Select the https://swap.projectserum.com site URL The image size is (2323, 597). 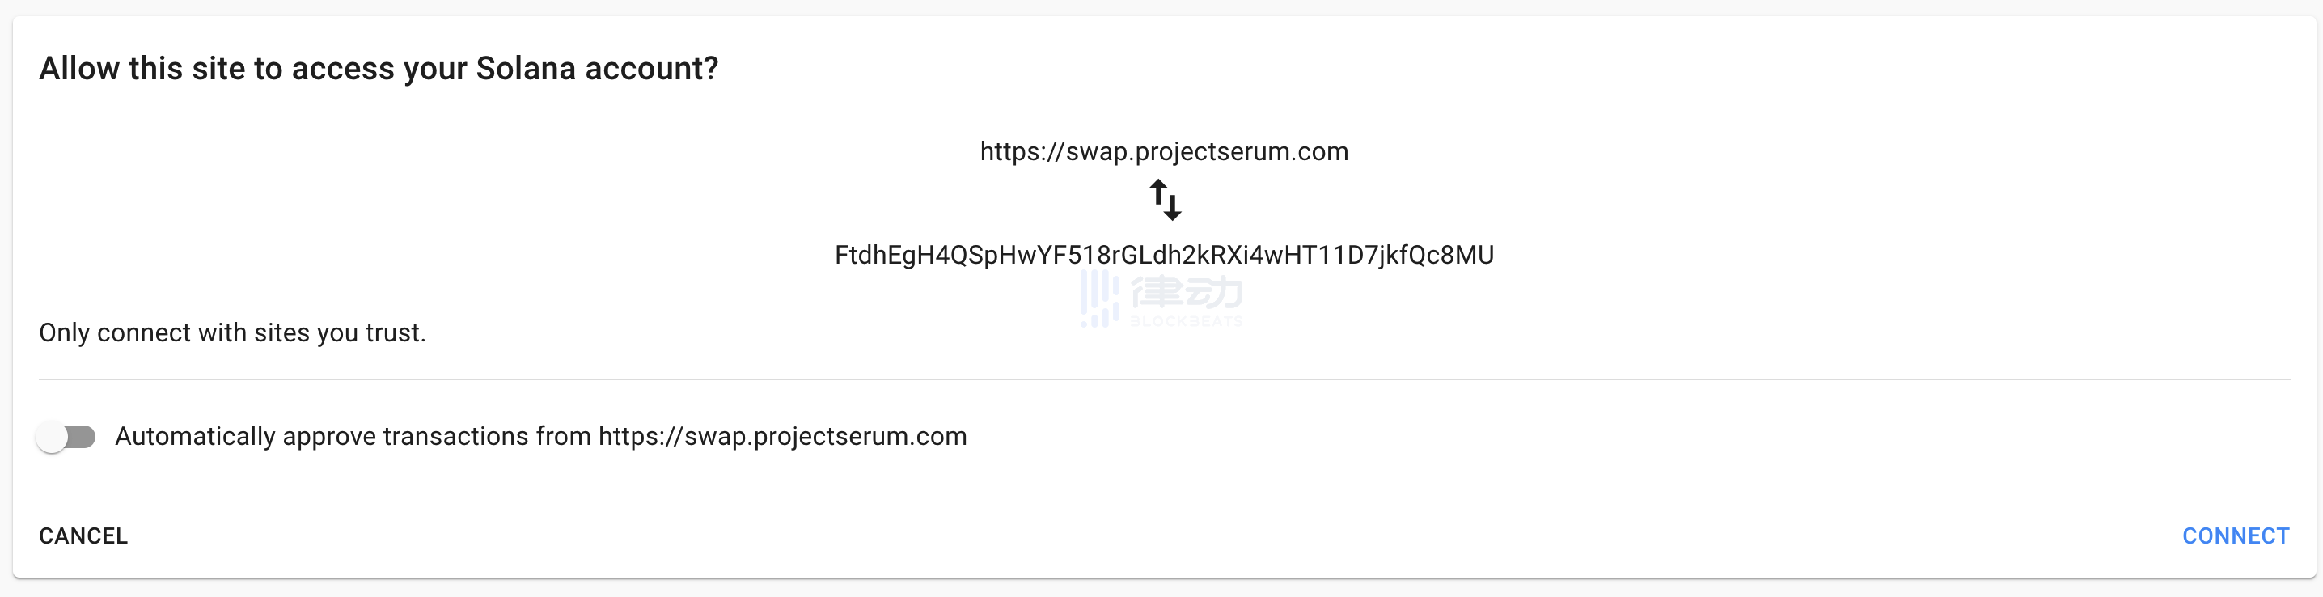1162,151
